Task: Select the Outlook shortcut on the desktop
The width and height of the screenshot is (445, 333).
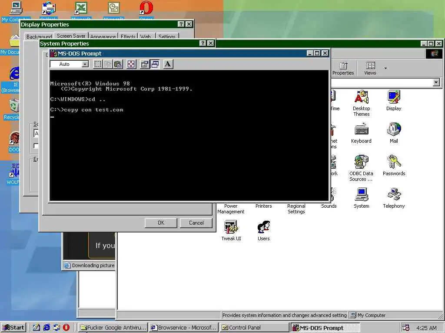Action: point(49,11)
